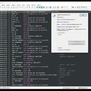Image resolution: width=91 pixels, height=91 pixels.
Task: Open the Window (W) menu
Action: tap(34, 5)
